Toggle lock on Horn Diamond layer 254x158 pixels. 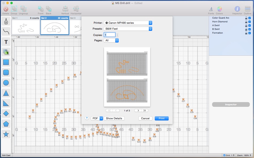[x=246, y=22]
